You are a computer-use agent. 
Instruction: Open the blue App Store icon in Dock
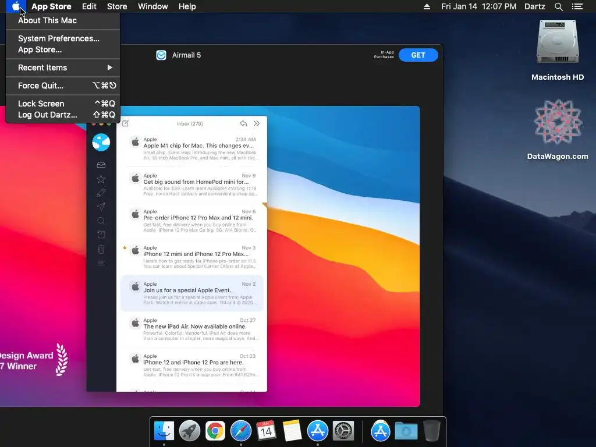tap(317, 431)
